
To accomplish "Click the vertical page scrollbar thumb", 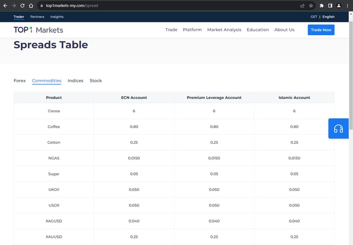I will [x=351, y=75].
